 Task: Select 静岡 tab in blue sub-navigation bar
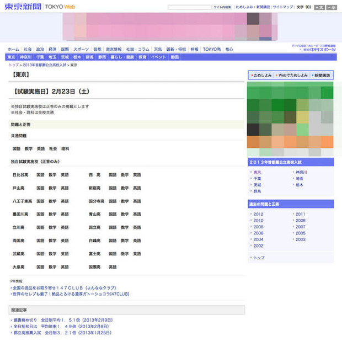[x=102, y=57]
